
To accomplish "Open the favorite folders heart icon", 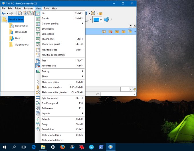I will 110,31.
